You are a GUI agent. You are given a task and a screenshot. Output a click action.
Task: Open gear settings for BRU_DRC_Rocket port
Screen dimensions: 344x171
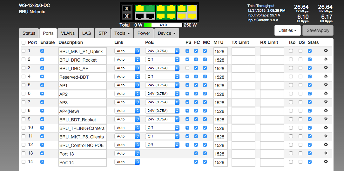[x=326, y=59]
